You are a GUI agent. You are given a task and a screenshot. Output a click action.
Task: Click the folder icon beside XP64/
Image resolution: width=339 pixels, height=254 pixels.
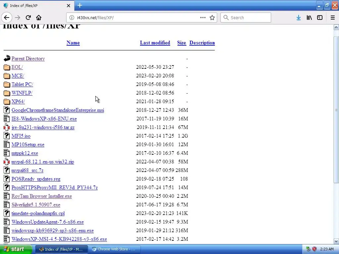point(7,102)
